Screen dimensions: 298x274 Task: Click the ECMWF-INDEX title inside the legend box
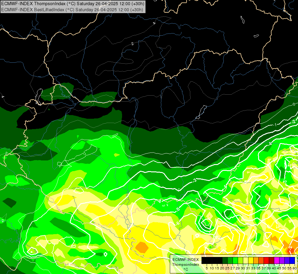185,260
